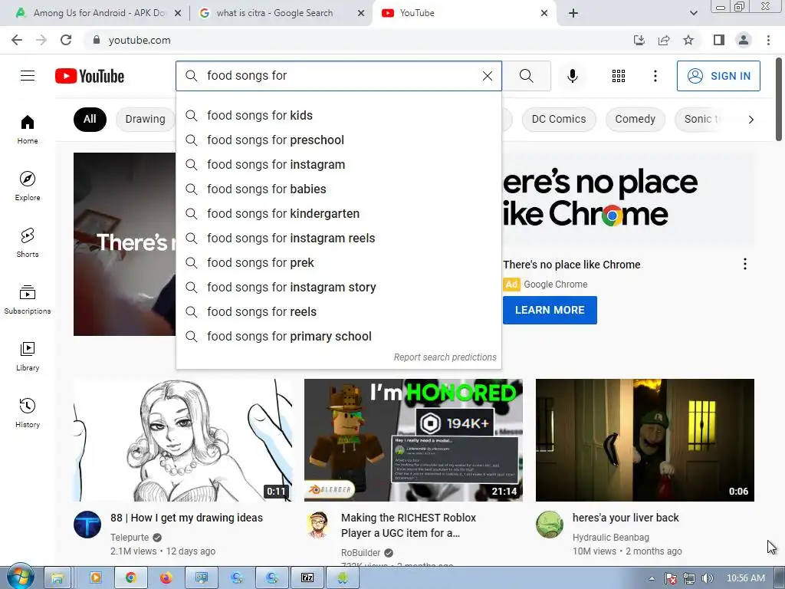Click the YouTube logo
The image size is (785, 589).
point(90,76)
